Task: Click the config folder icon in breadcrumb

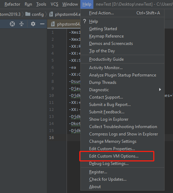Action: [28, 14]
